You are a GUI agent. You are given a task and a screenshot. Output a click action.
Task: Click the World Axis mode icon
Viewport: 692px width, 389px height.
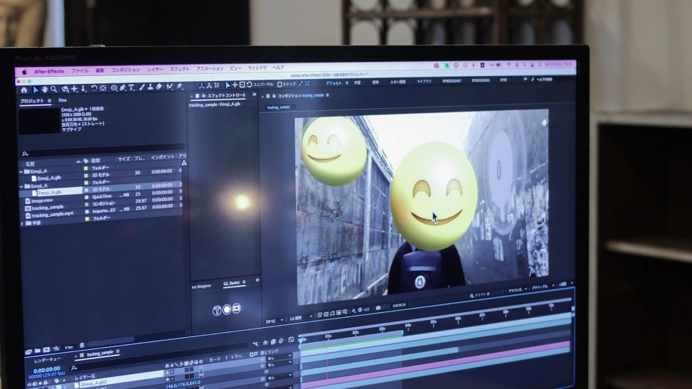(209, 85)
